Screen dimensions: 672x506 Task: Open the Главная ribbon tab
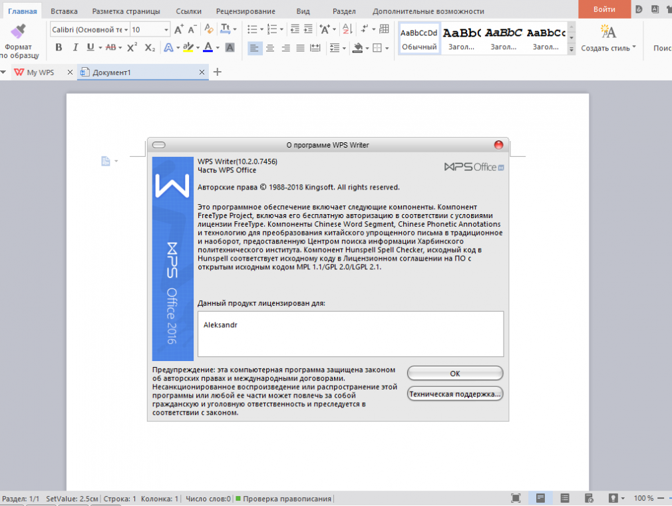coord(22,11)
